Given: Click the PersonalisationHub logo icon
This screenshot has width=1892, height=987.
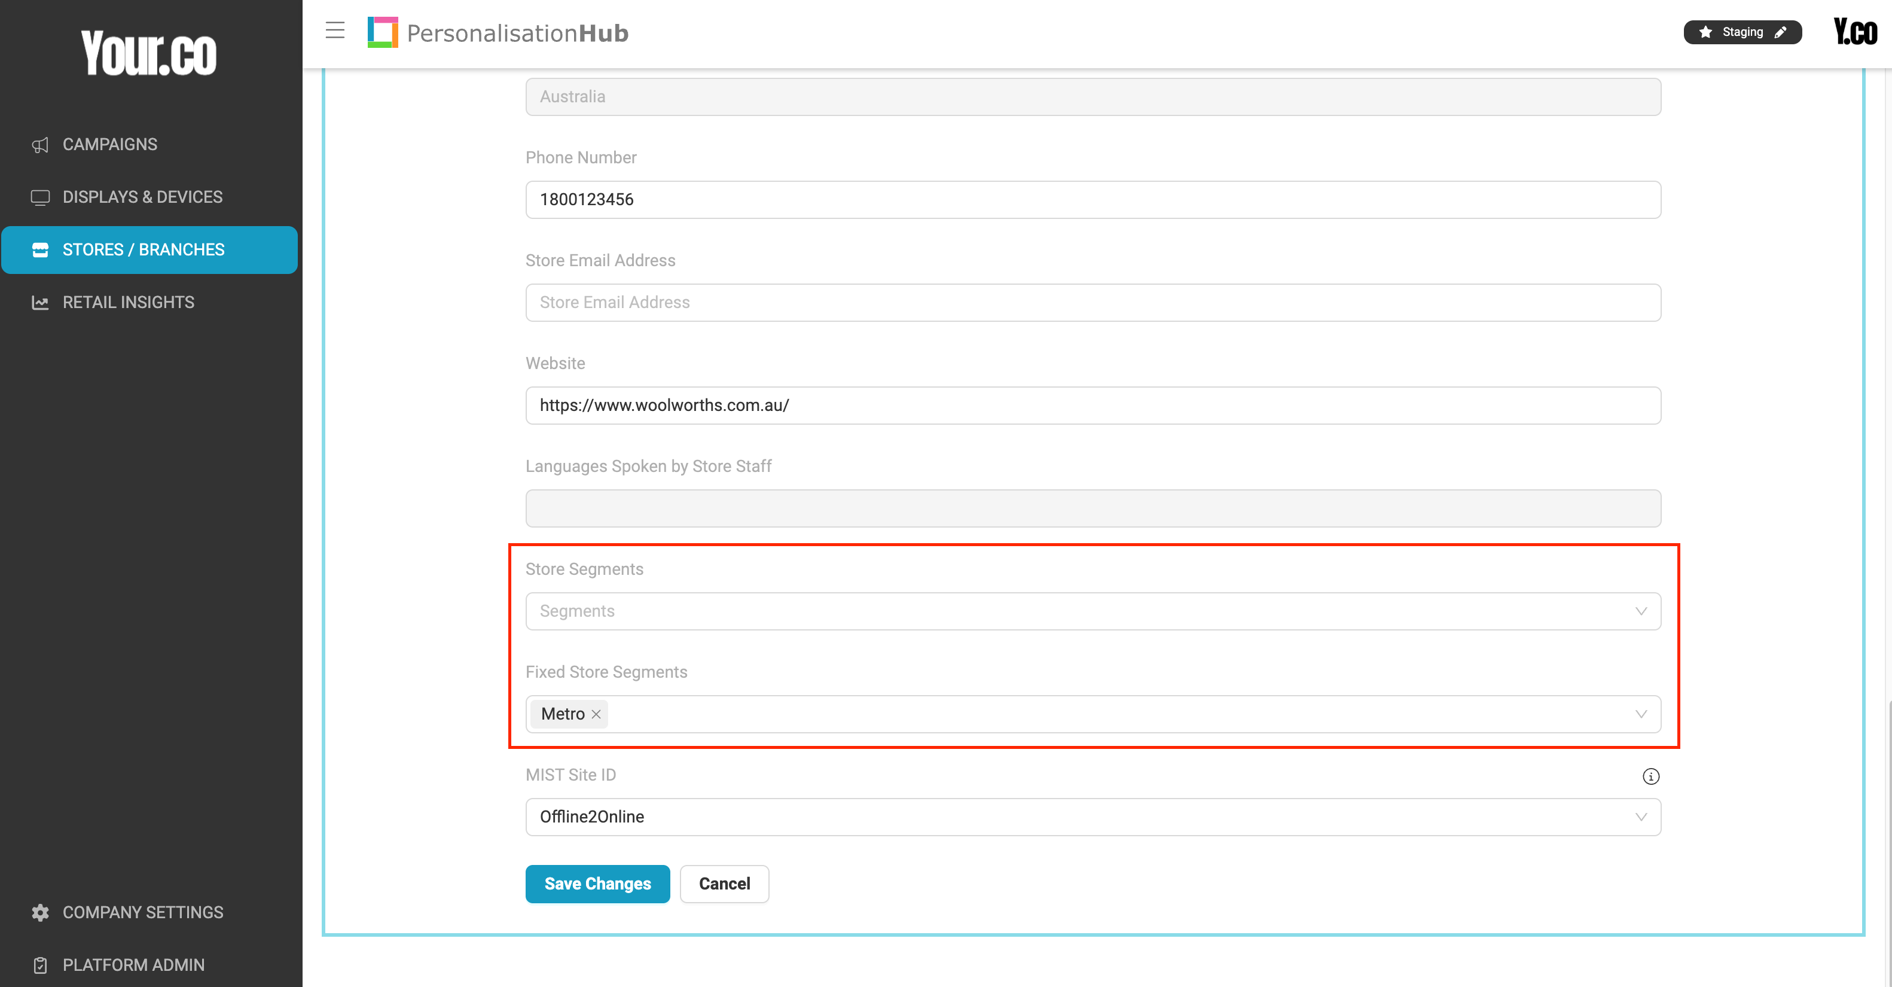Looking at the screenshot, I should pyautogui.click(x=383, y=32).
